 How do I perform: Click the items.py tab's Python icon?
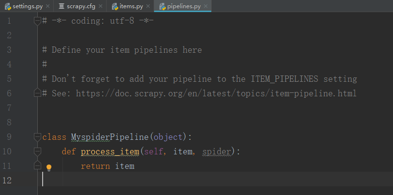pos(114,6)
